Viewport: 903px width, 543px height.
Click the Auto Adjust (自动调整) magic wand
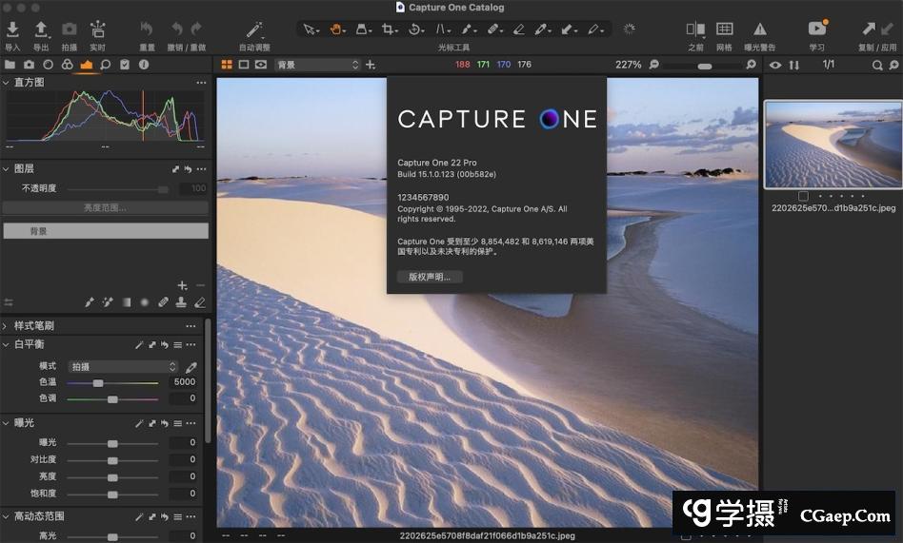(254, 30)
